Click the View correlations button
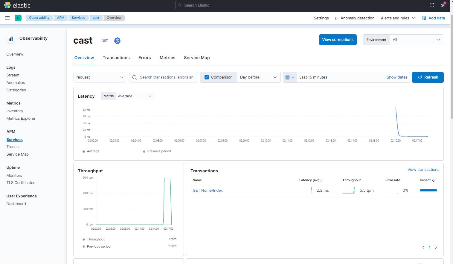The image size is (453, 264). pyautogui.click(x=338, y=40)
